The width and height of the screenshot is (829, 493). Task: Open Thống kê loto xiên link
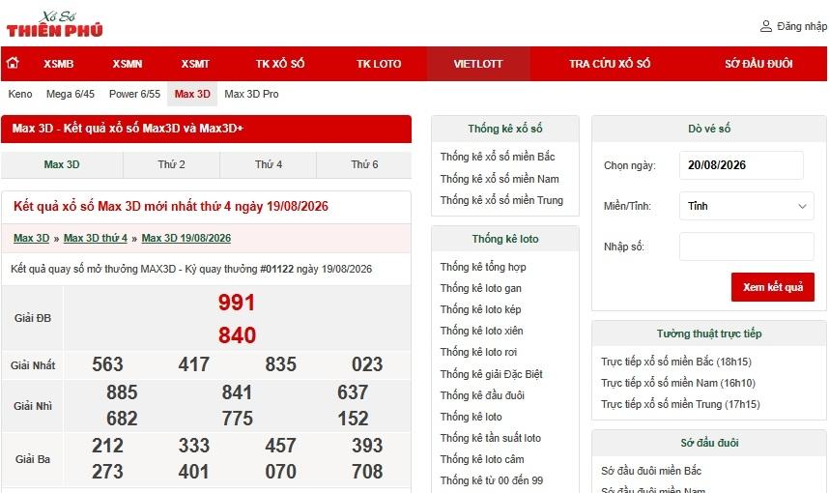pos(481,331)
